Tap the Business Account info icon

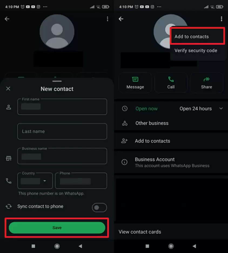pos(125,162)
